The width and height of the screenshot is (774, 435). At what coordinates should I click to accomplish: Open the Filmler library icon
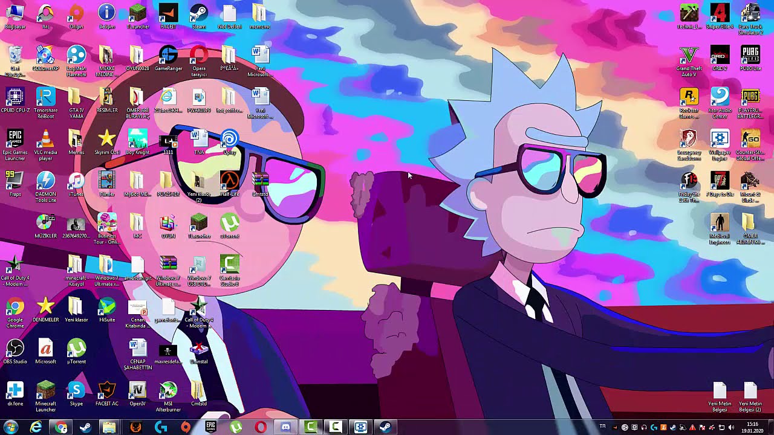point(107,184)
